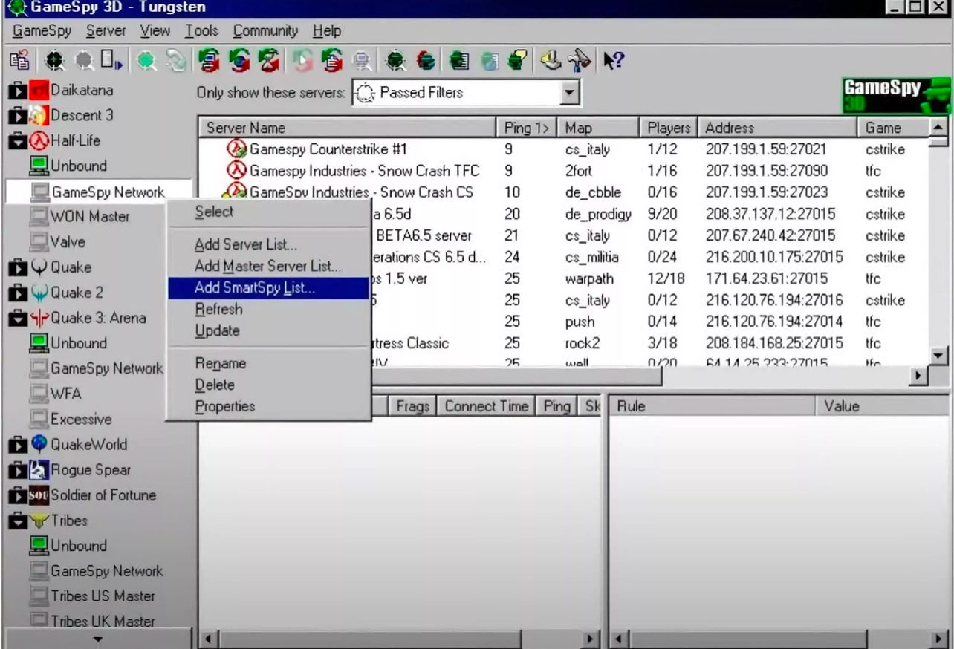Collapse the Quake 3: Arena folder toggle
The image size is (954, 649).
coord(17,318)
